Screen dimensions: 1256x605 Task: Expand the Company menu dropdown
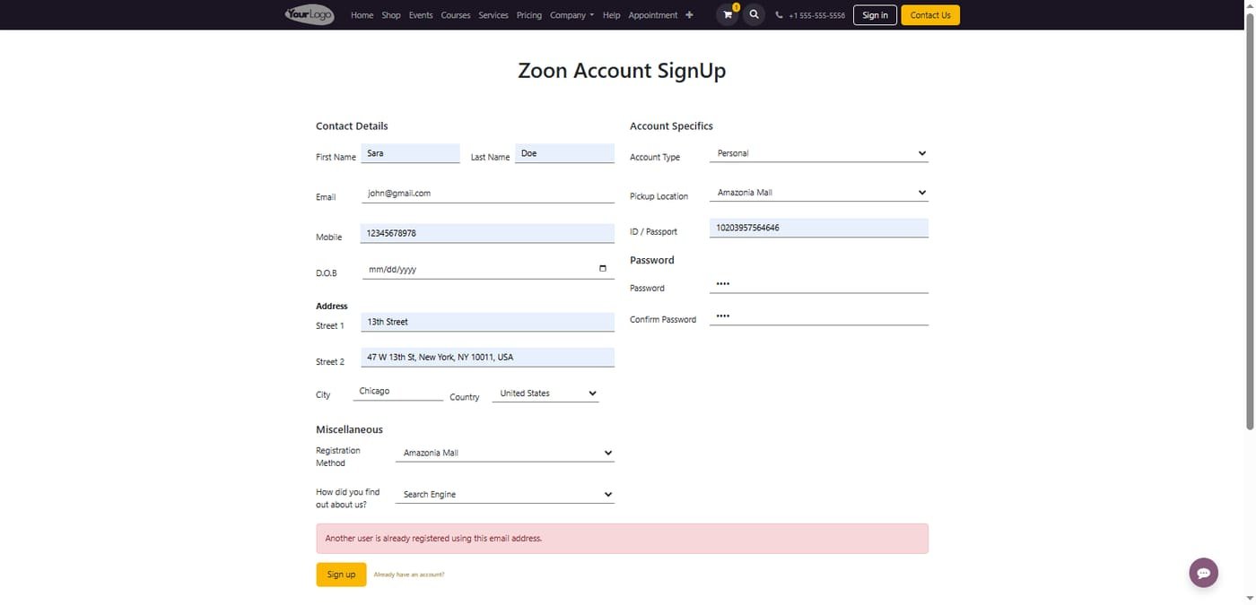(x=571, y=15)
